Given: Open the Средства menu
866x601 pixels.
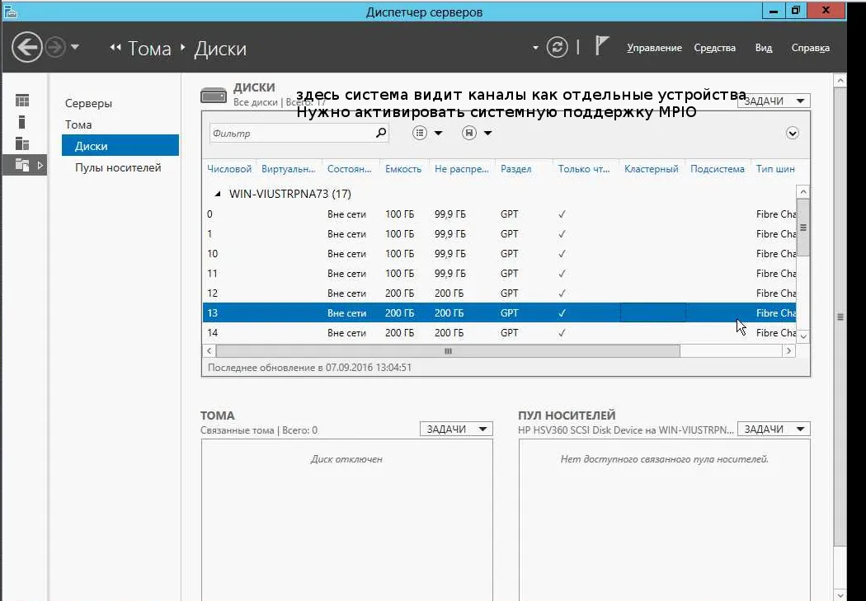Looking at the screenshot, I should (x=714, y=48).
